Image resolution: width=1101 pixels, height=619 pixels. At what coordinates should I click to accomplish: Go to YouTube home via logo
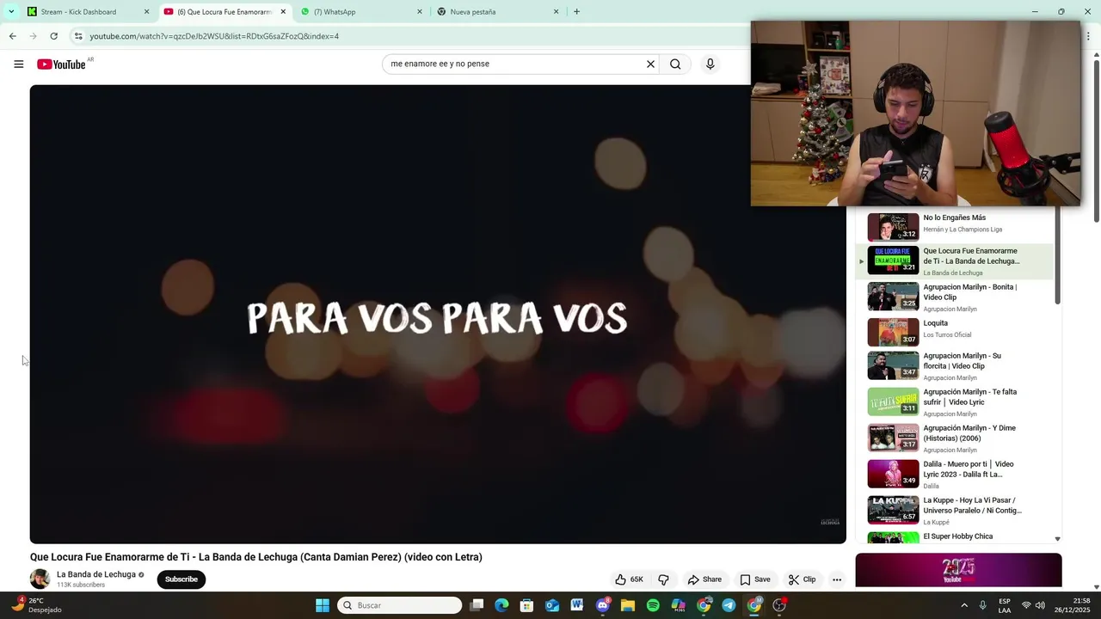click(x=62, y=64)
